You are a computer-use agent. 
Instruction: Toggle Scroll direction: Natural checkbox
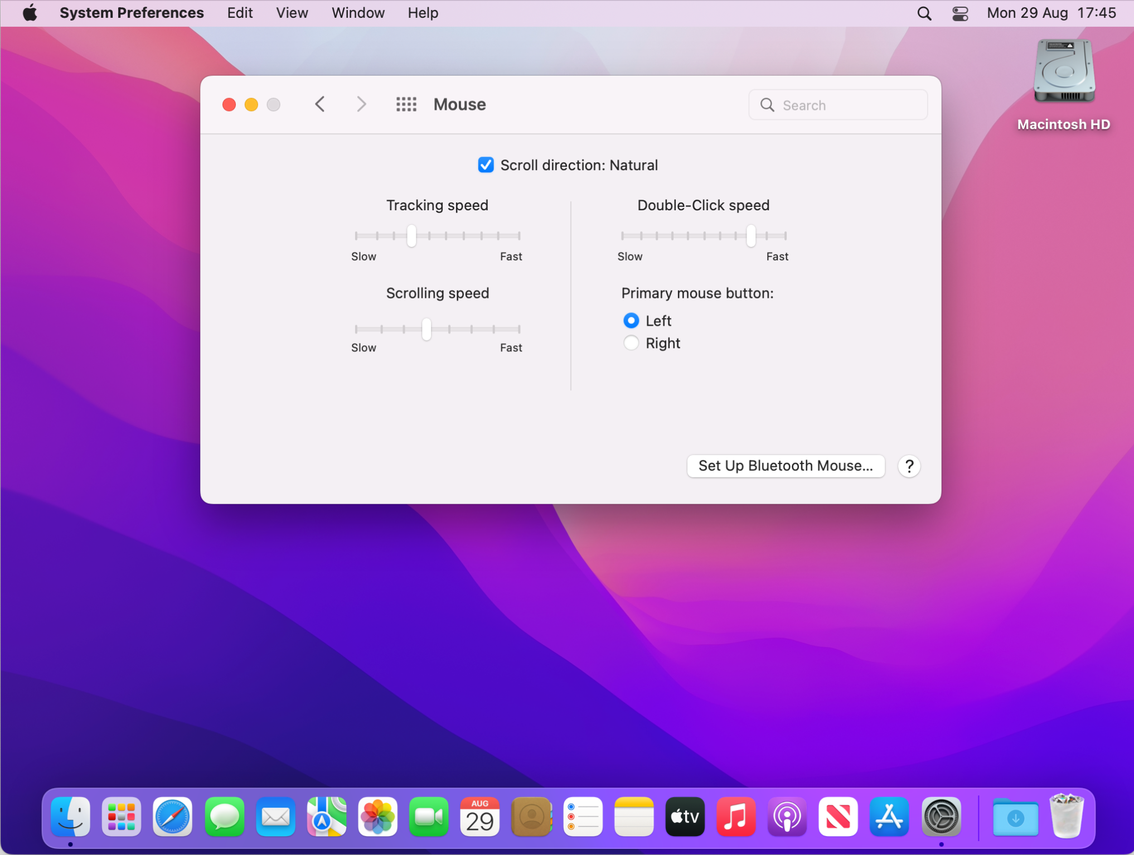point(486,165)
